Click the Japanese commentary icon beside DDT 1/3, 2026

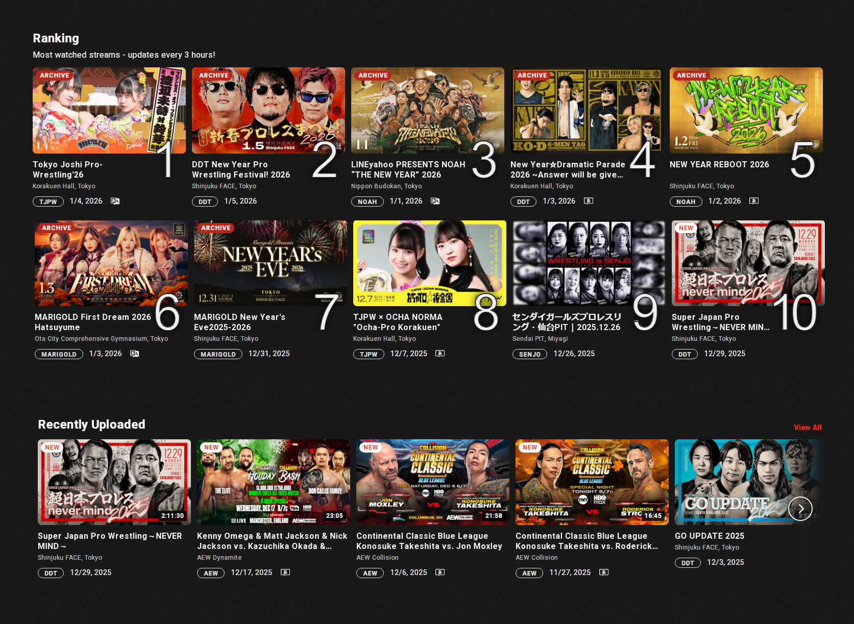point(589,201)
